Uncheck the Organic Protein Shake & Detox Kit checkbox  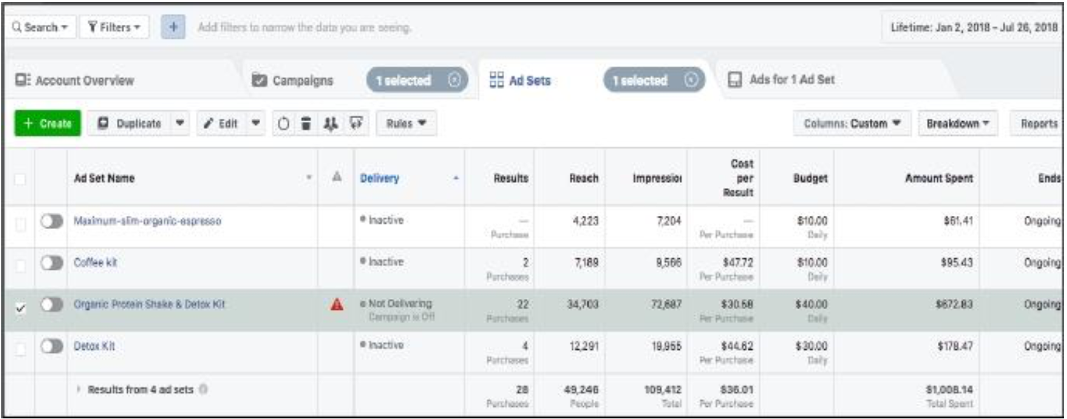20,308
